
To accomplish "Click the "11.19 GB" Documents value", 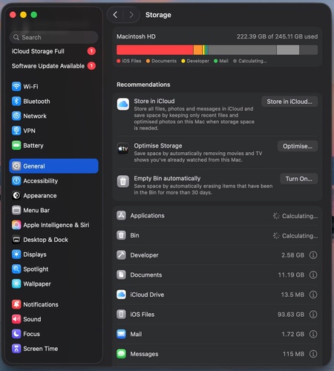I will pyautogui.click(x=291, y=275).
